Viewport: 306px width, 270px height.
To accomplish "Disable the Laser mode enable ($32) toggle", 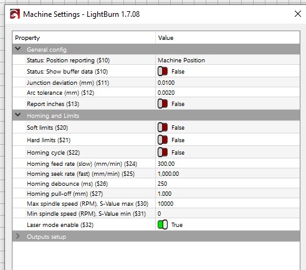I will 163,225.
